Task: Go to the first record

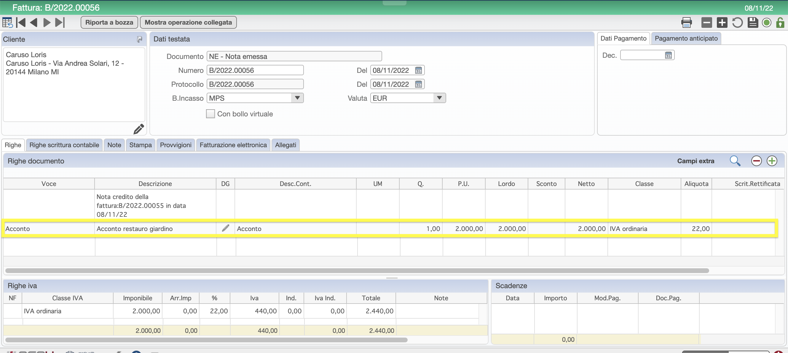Action: pyautogui.click(x=21, y=22)
